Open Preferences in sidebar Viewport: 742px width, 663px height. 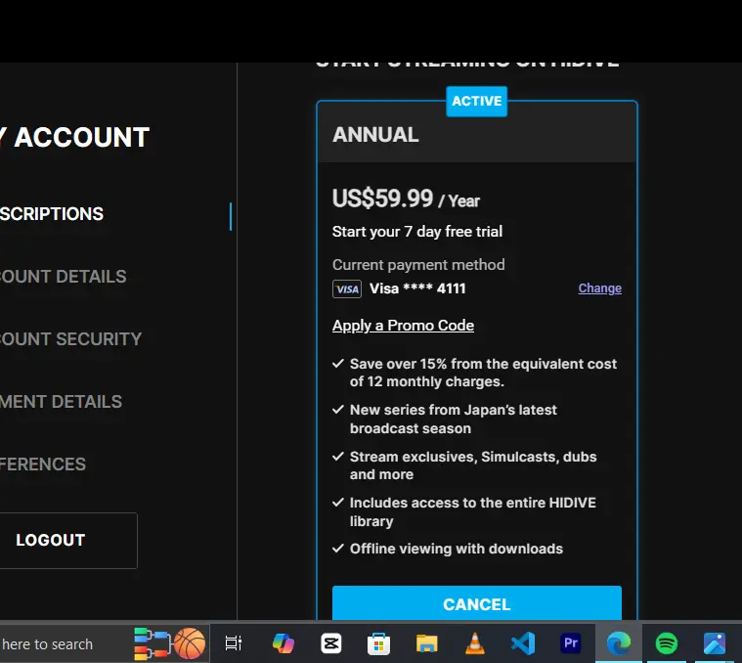[43, 464]
